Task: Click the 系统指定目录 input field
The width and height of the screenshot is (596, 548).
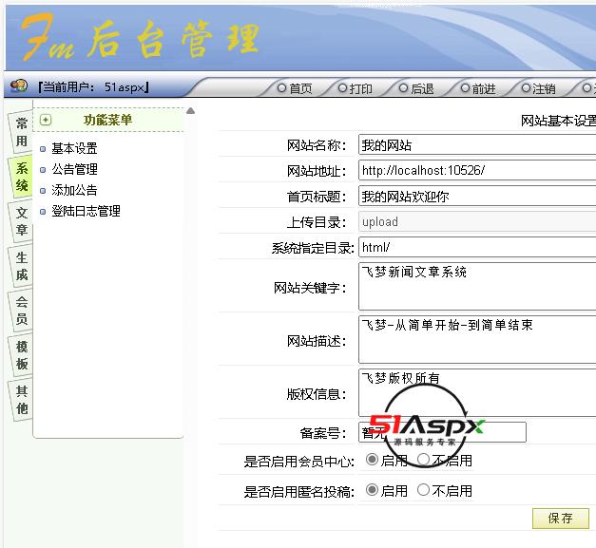Action: coord(477,247)
